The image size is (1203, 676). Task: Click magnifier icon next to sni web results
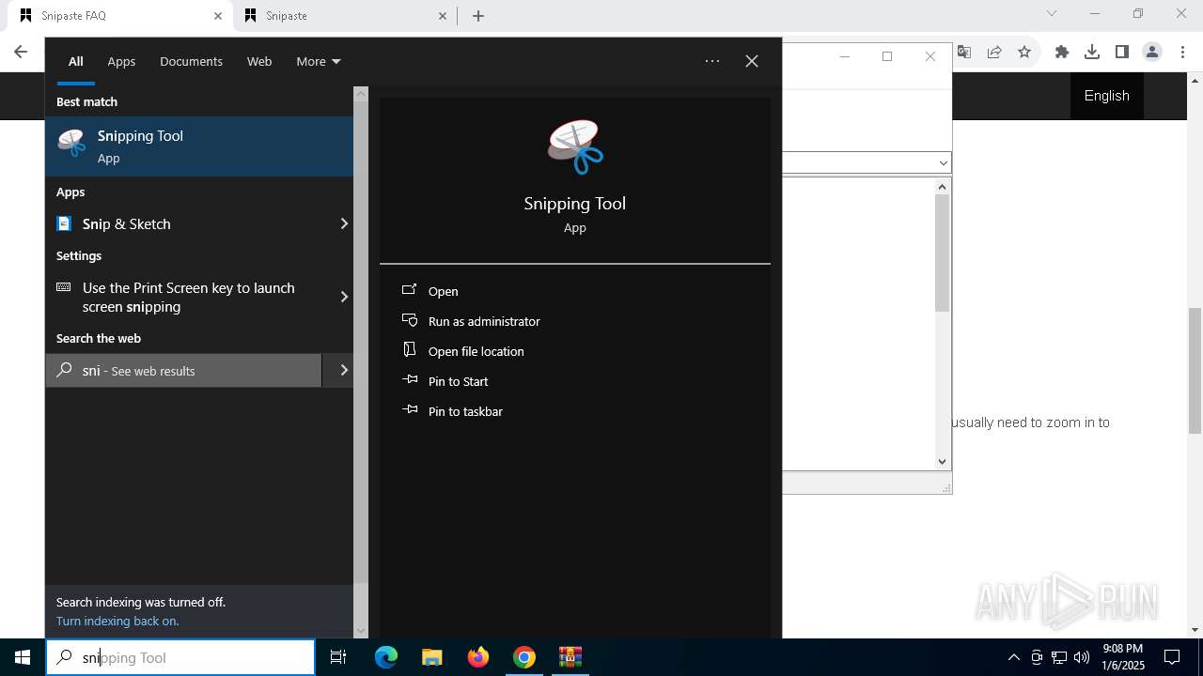(64, 370)
